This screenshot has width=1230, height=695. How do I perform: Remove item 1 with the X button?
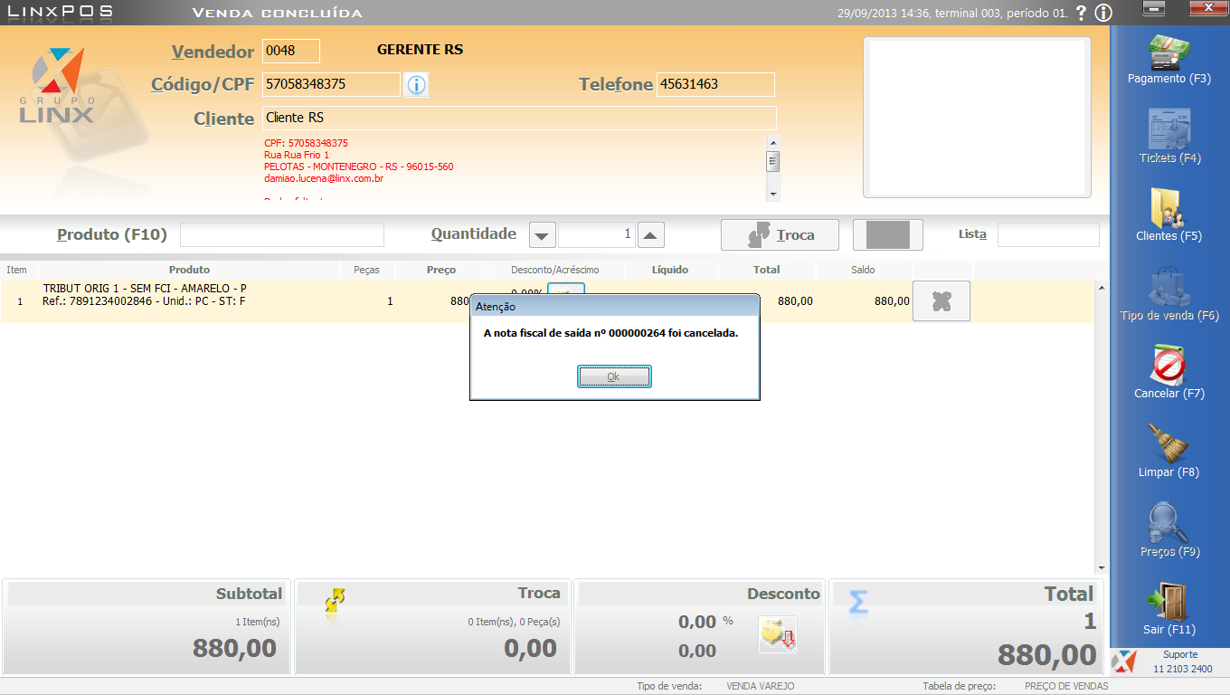tap(941, 301)
